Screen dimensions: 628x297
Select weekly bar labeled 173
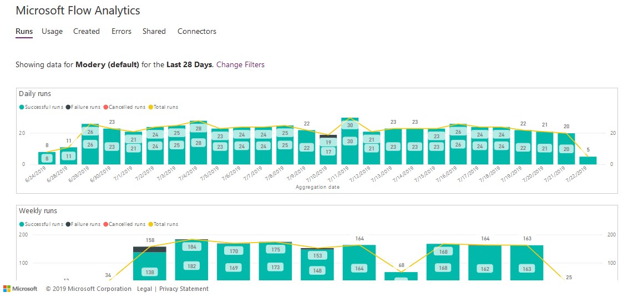click(x=276, y=261)
